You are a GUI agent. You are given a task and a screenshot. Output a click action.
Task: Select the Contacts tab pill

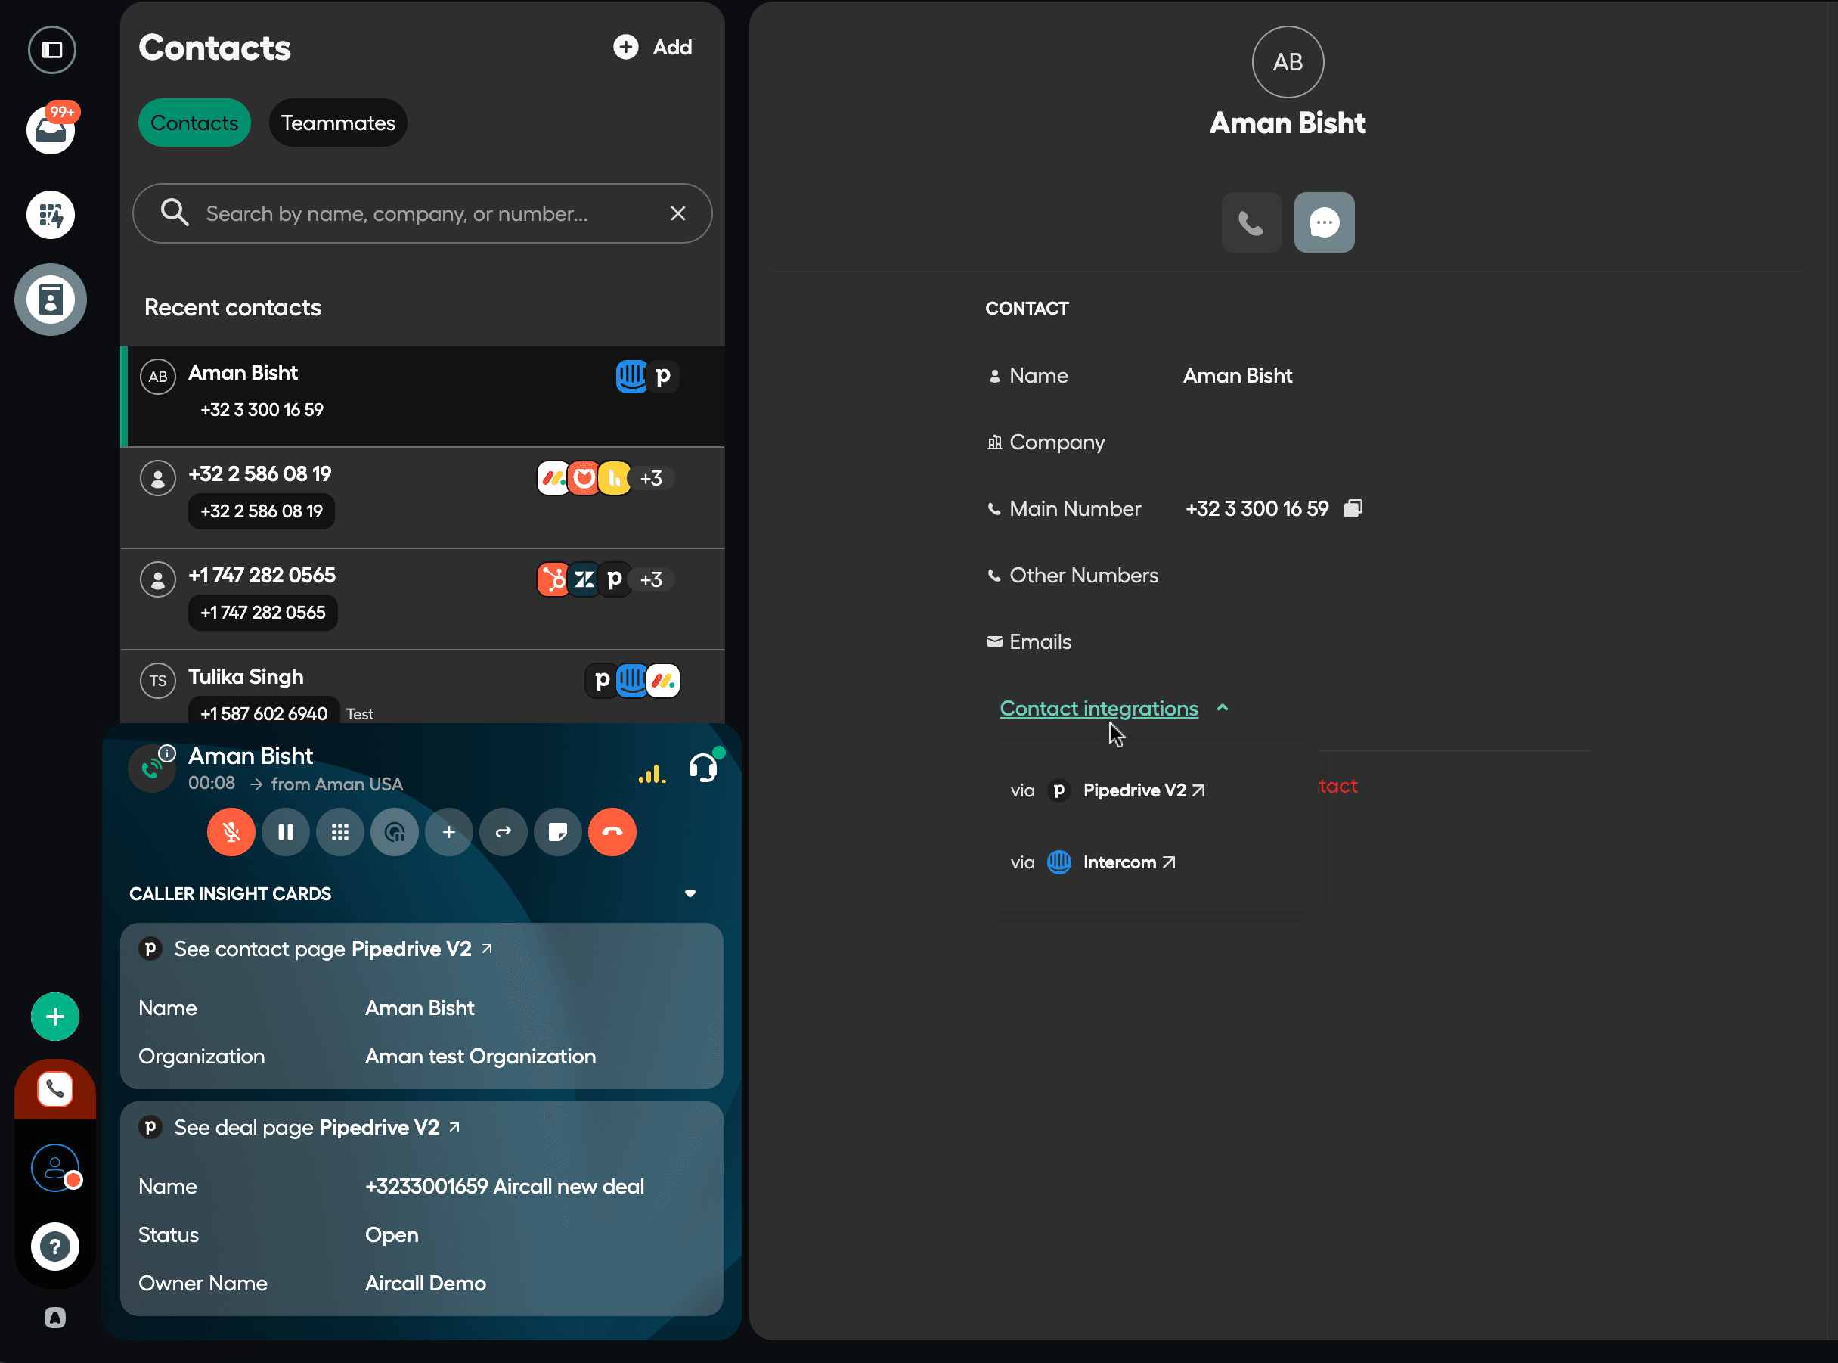click(194, 123)
